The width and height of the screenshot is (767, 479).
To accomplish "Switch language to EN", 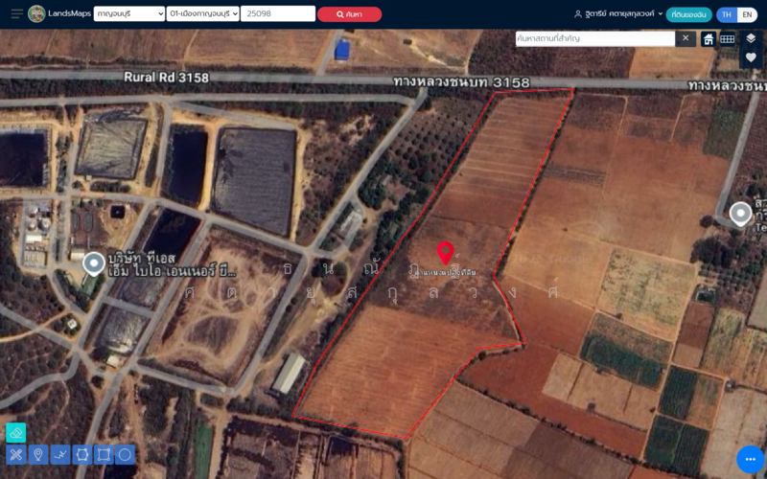I will [x=747, y=14].
